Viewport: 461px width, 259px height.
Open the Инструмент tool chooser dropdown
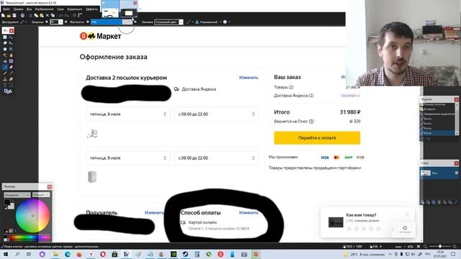click(x=24, y=22)
